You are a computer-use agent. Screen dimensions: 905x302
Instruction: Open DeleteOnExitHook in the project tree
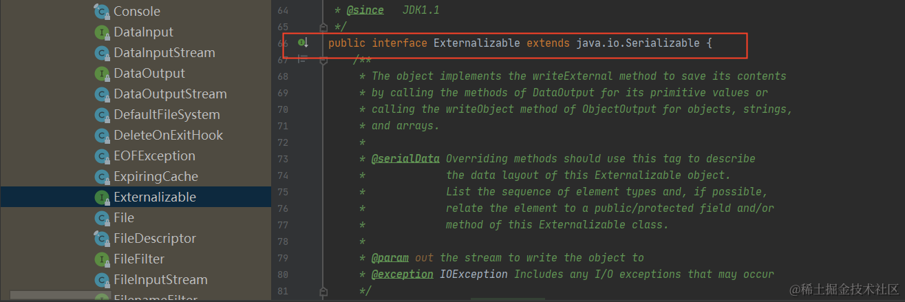(168, 136)
